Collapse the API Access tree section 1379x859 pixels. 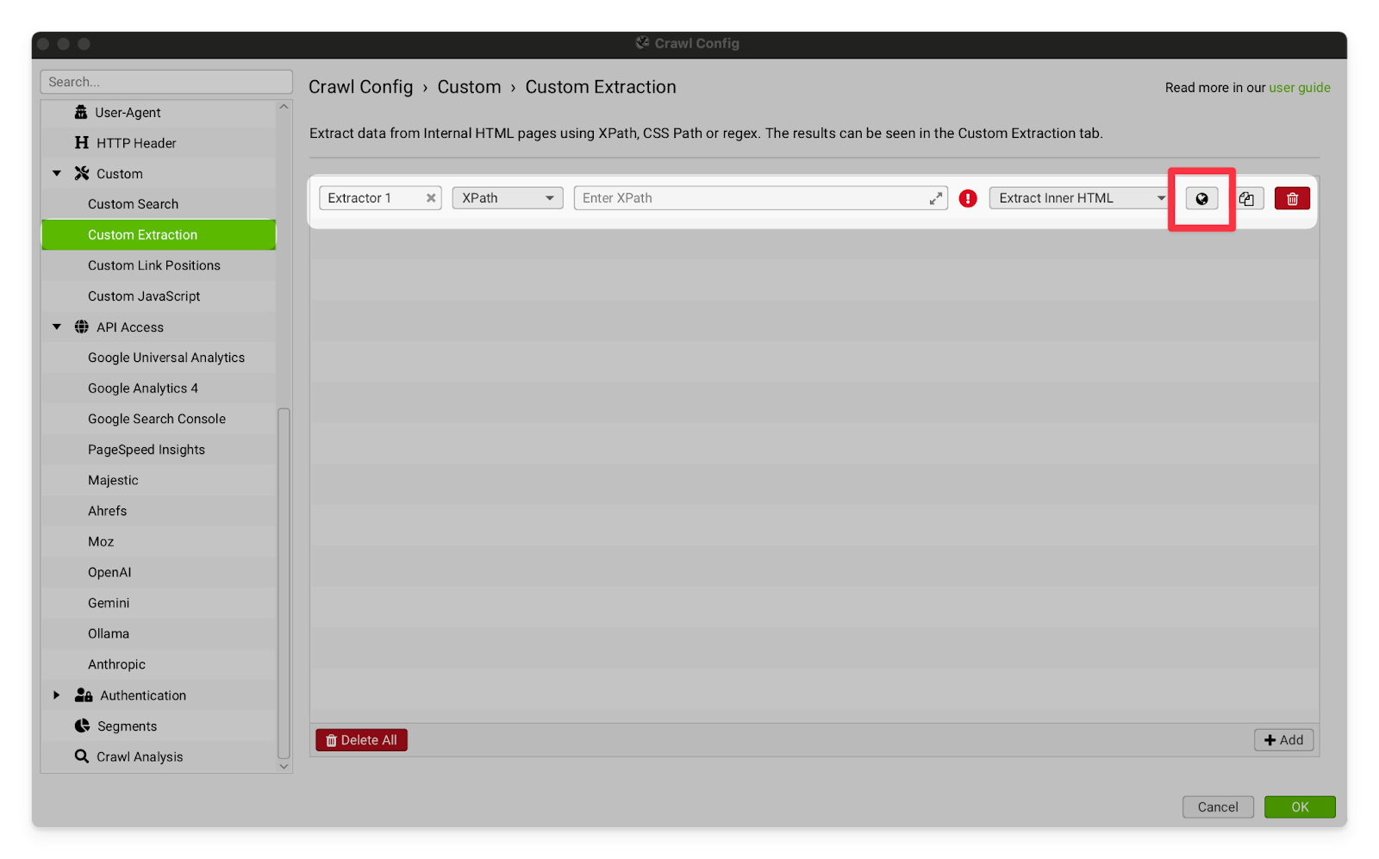pyautogui.click(x=57, y=327)
